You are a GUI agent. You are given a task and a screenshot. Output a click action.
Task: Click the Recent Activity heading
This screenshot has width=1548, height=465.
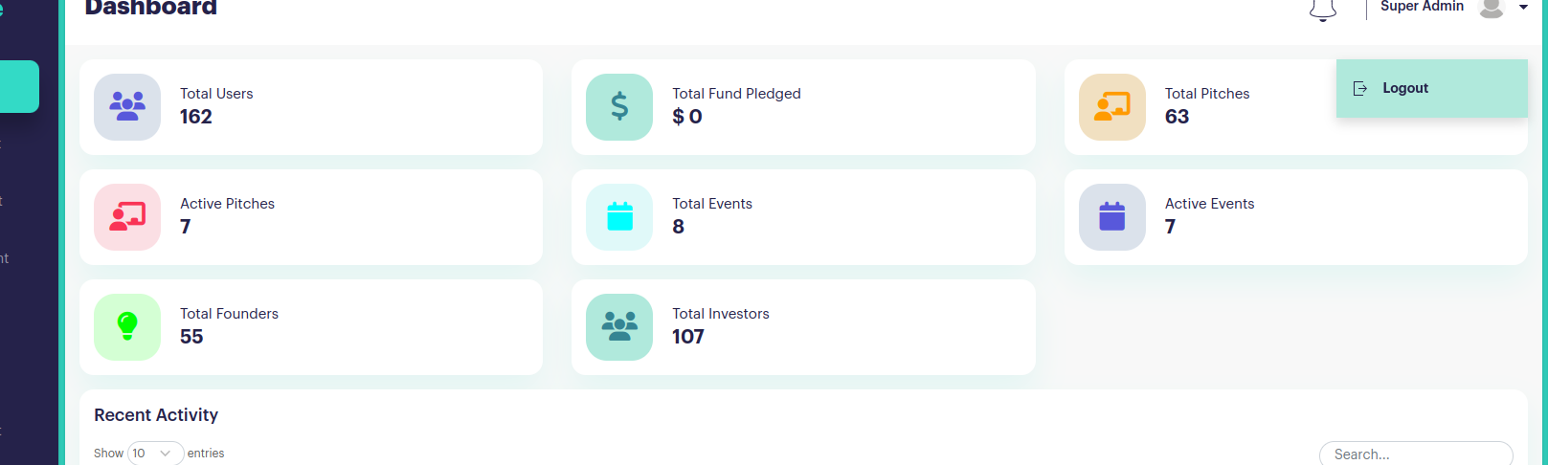click(156, 415)
